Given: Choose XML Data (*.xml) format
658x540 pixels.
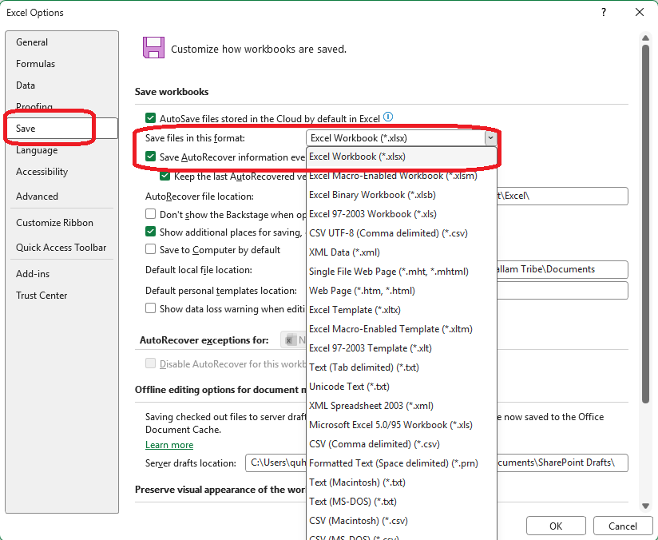Looking at the screenshot, I should [402, 252].
